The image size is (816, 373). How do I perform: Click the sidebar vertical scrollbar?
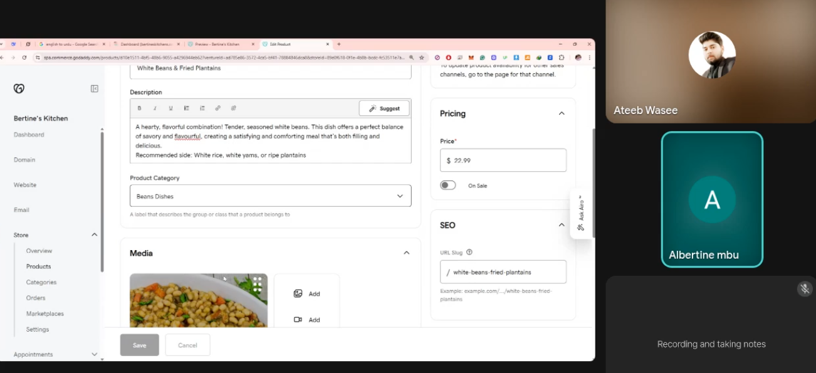click(102, 201)
